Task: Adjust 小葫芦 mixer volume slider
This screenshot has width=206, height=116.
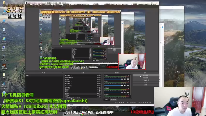Action: pos(114,79)
